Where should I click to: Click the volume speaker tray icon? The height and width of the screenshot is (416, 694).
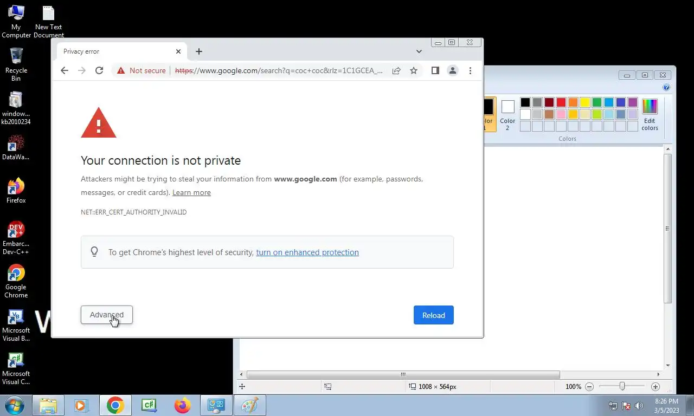tap(639, 406)
